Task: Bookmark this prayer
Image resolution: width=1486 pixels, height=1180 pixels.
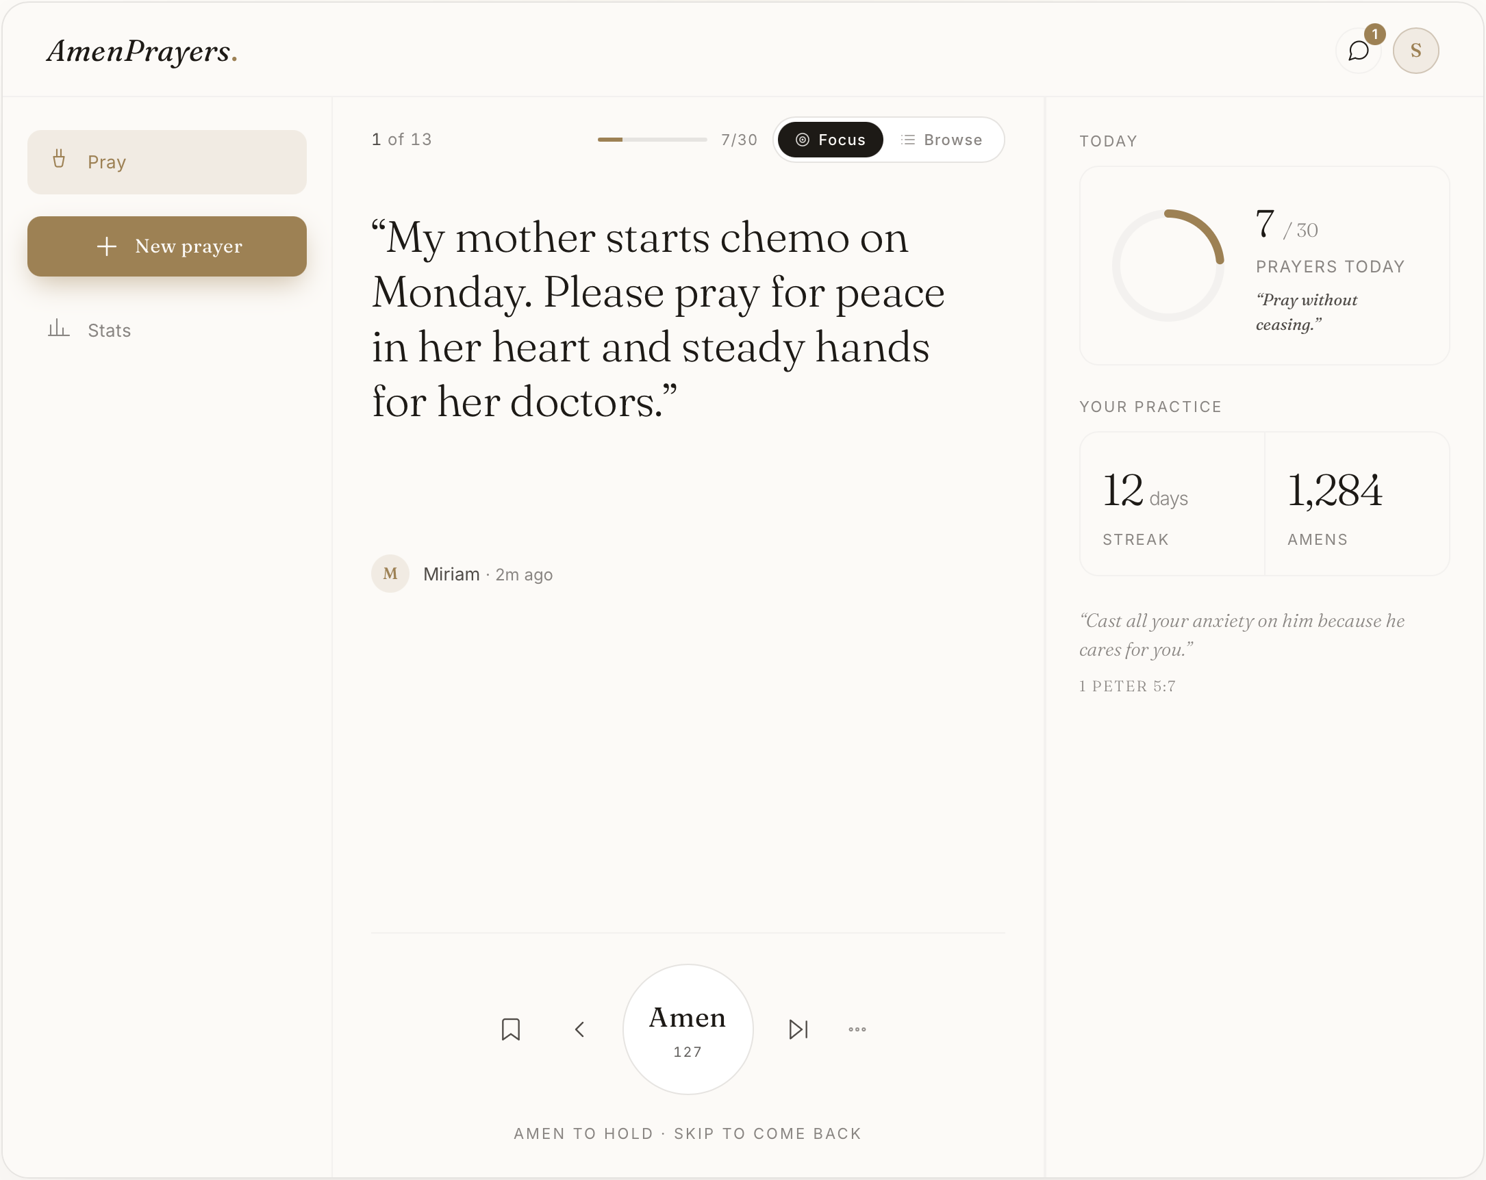Action: coord(511,1029)
